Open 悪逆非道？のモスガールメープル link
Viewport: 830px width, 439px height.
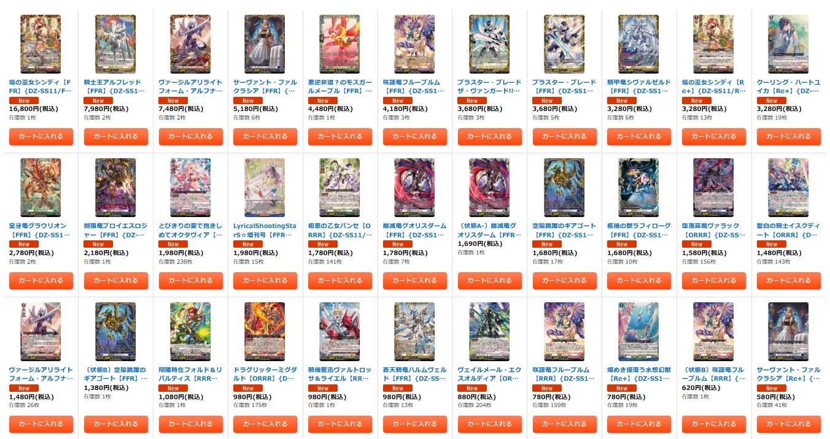339,86
